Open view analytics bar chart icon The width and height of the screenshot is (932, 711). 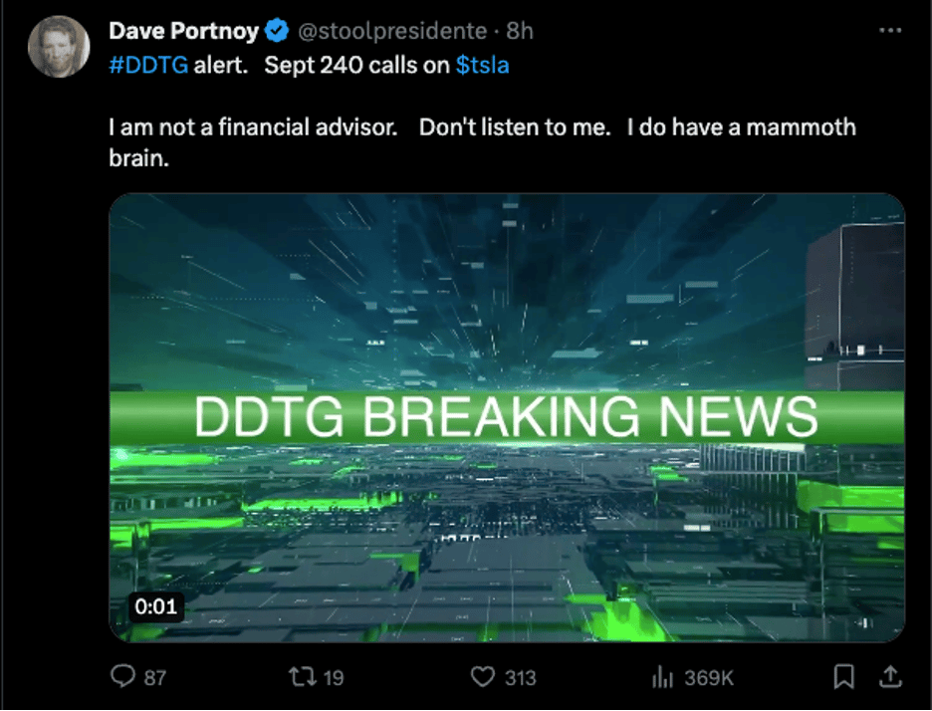tap(663, 676)
